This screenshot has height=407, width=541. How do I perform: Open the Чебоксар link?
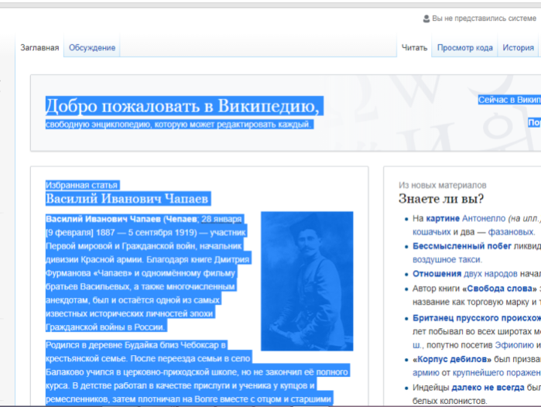click(x=199, y=345)
